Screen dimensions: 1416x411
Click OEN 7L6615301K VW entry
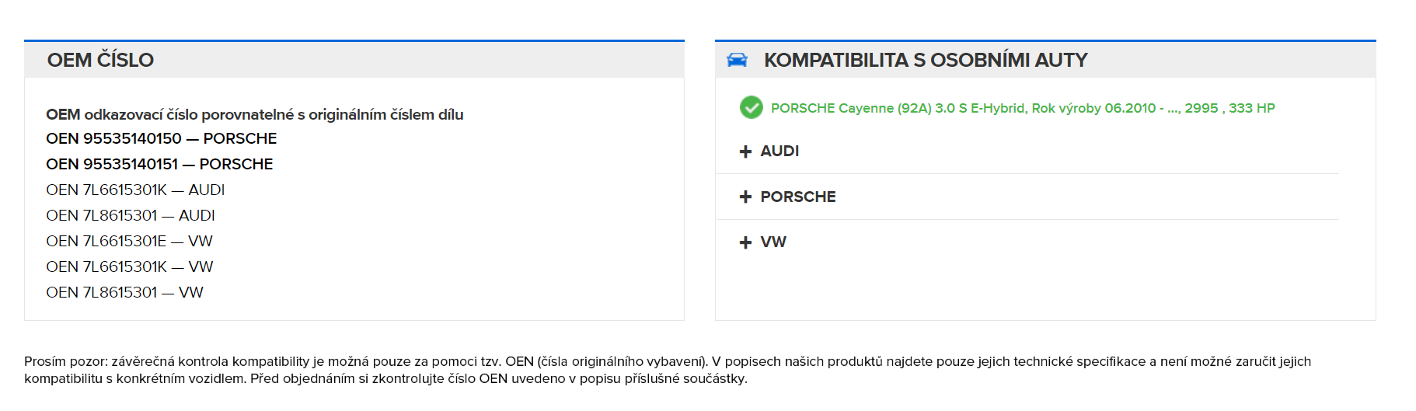point(130,266)
